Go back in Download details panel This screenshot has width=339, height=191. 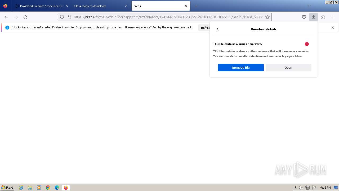pos(217,29)
